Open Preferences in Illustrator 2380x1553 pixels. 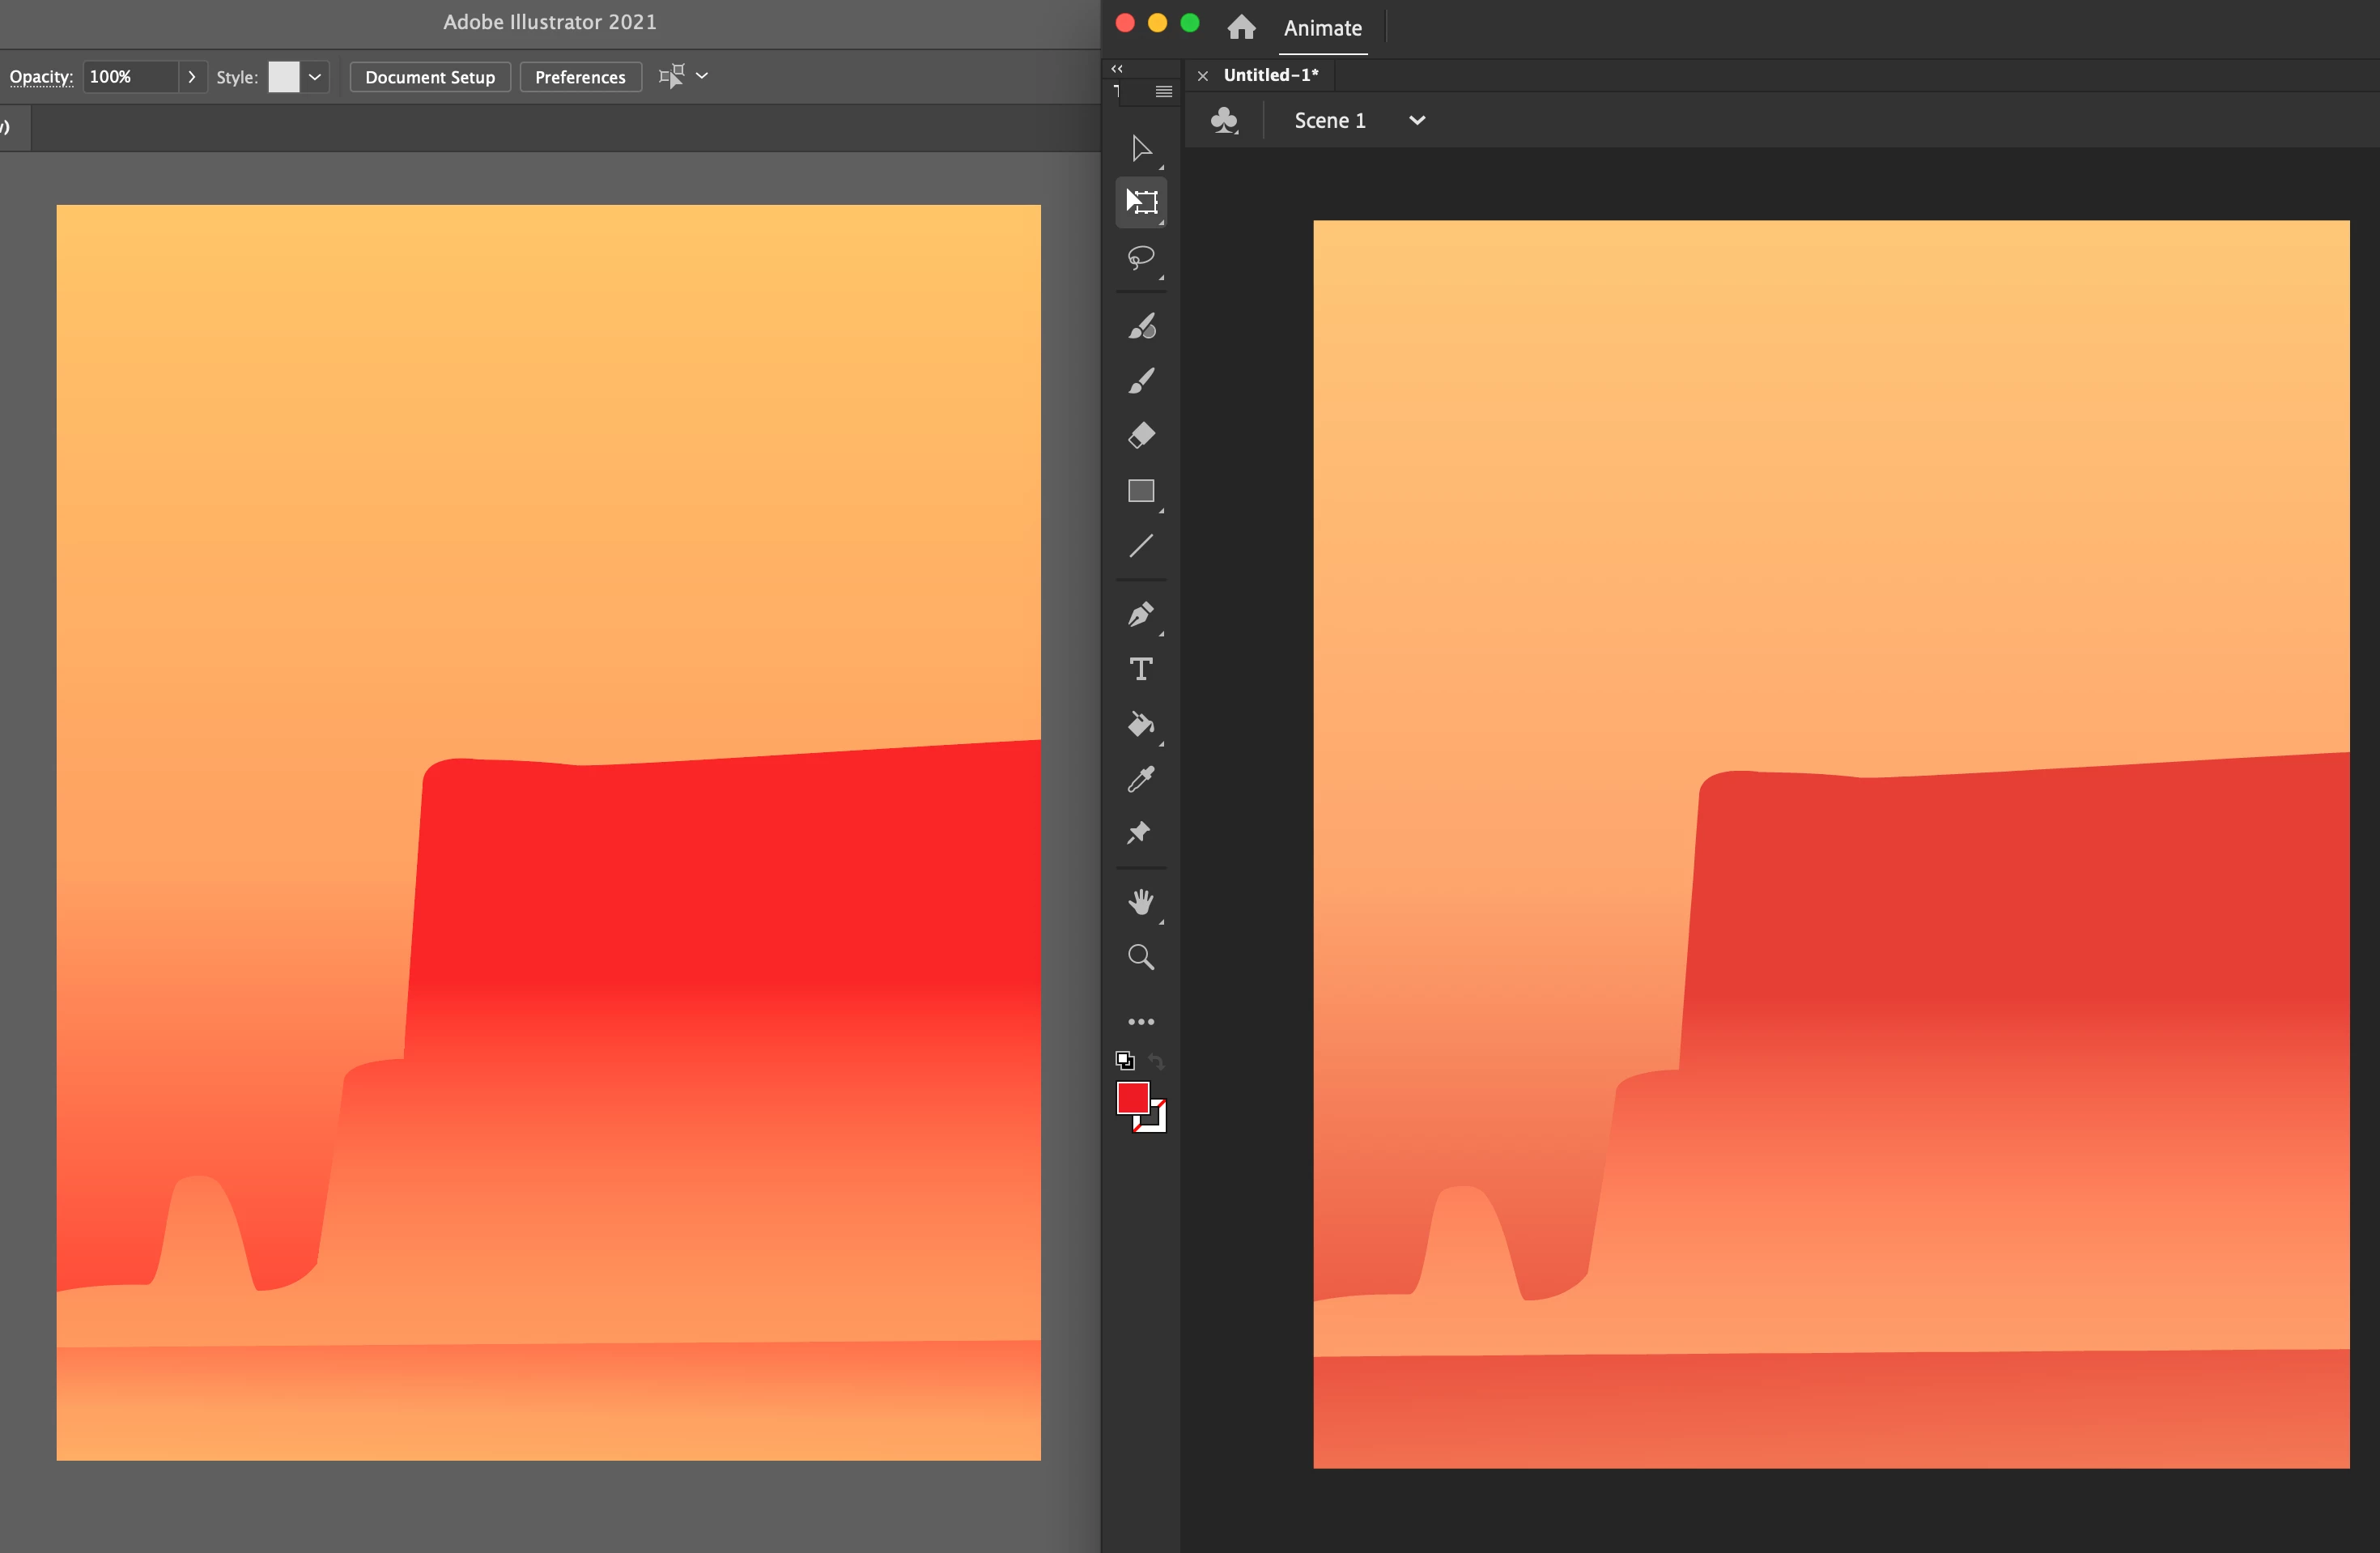tap(580, 77)
